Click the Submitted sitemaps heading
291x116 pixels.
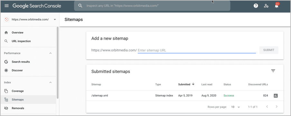click(111, 72)
